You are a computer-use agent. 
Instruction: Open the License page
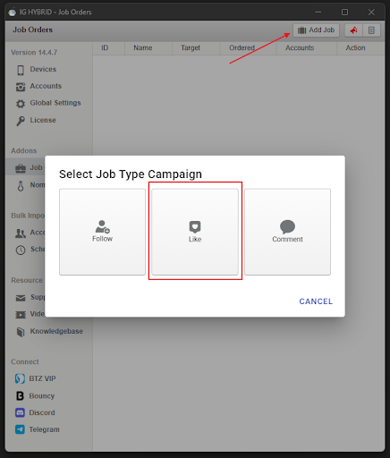click(43, 120)
